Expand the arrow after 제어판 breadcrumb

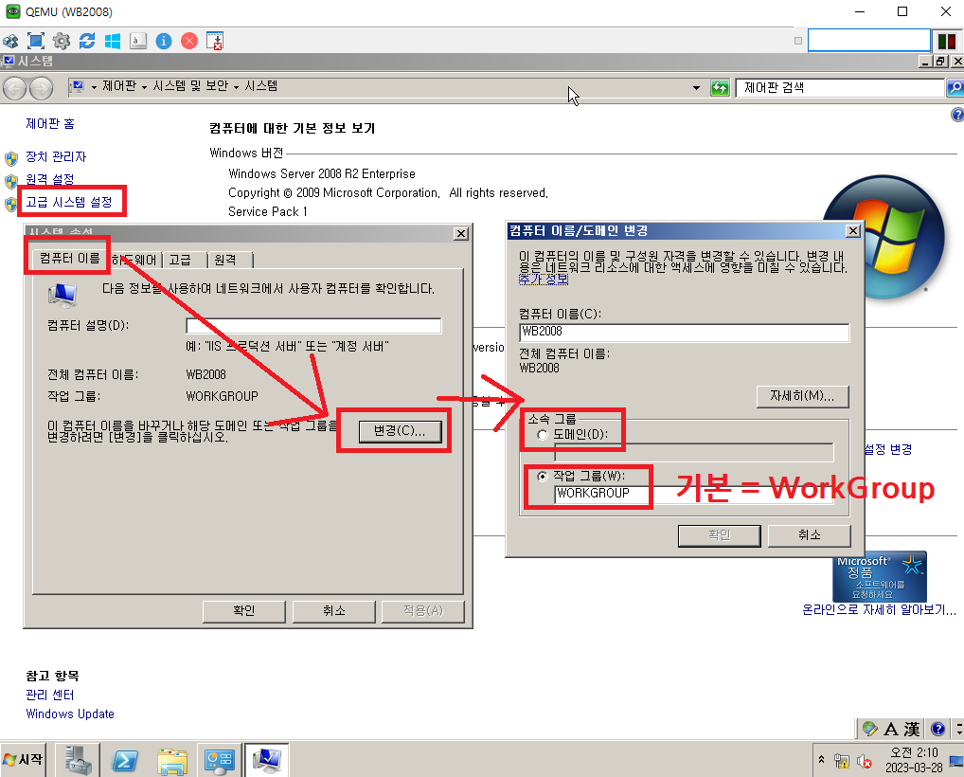tap(145, 87)
